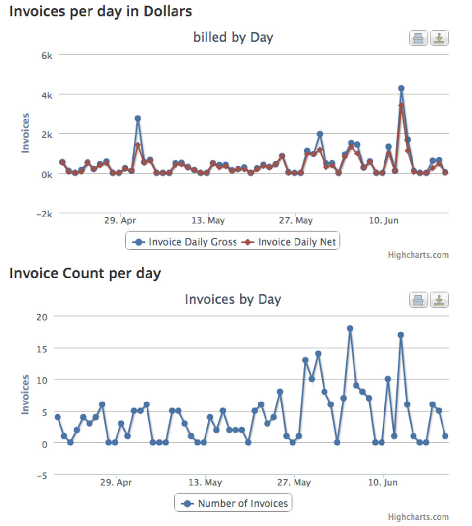Hide the Invoice Daily Net series
The width and height of the screenshot is (472, 526).
point(291,242)
